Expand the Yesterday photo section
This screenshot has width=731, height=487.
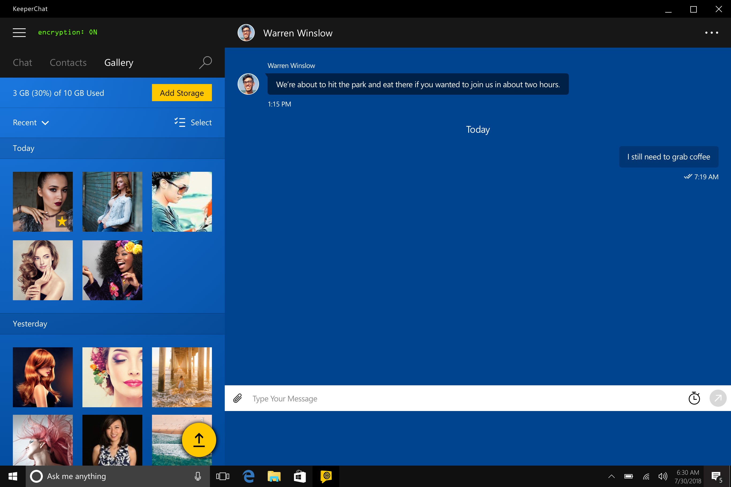[30, 324]
